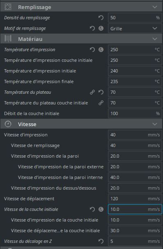Click link icon for plateau couche initiale

coord(101,103)
